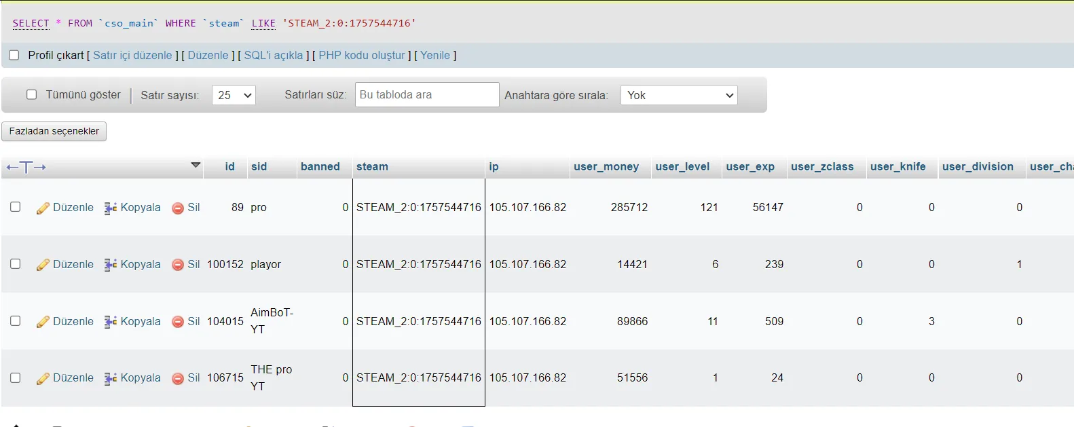This screenshot has width=1074, height=427.
Task: Enable the Profil çıkart checkbox
Action: pyautogui.click(x=14, y=55)
